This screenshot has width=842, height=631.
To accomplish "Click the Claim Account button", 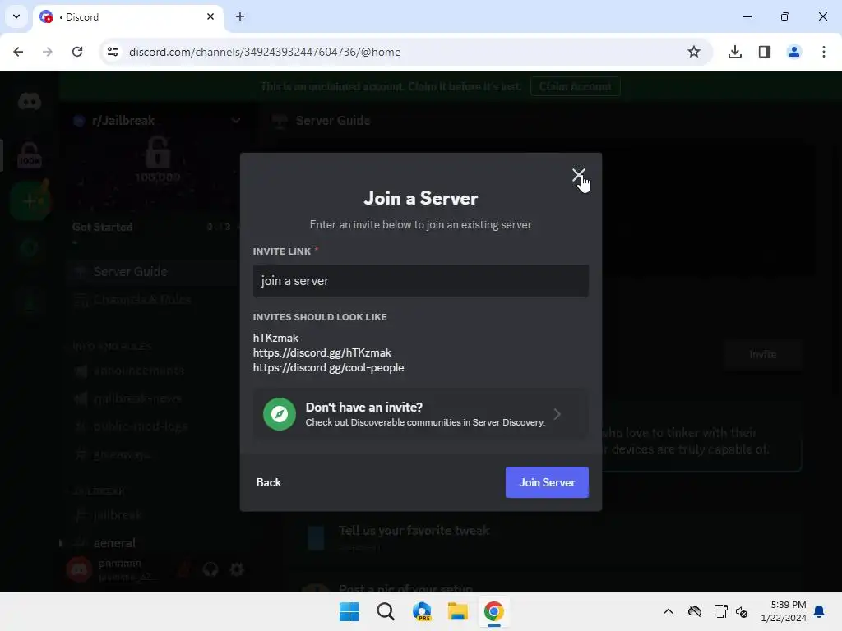I will coord(575,86).
